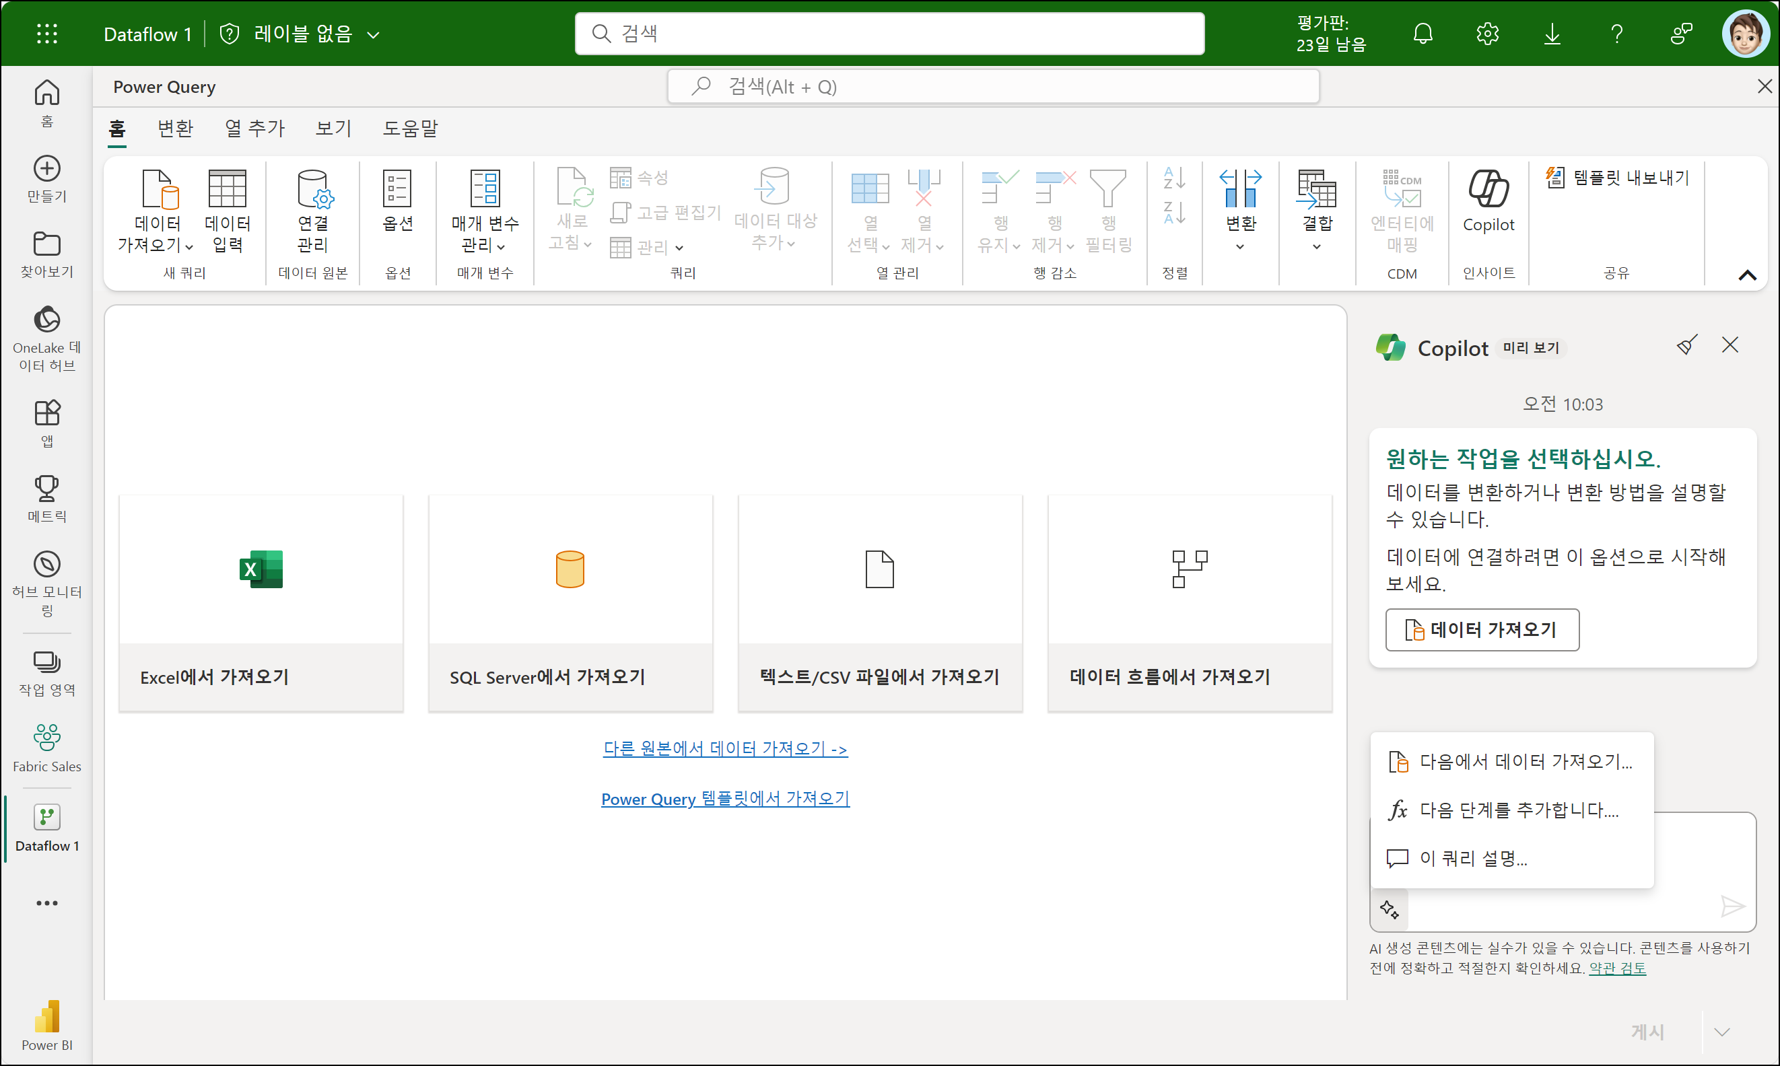Expand the 레이블 없음 sensitivity dropdown

point(373,34)
